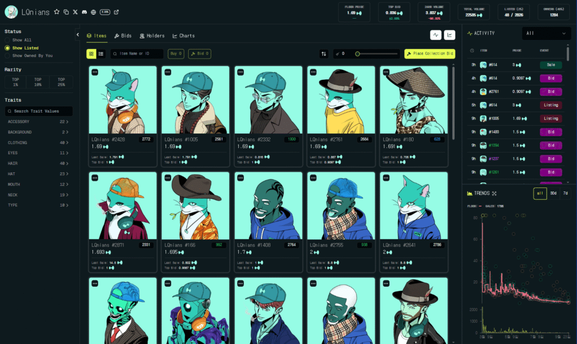Click the Place Collection Bid button
577x344 pixels.
pyautogui.click(x=430, y=54)
